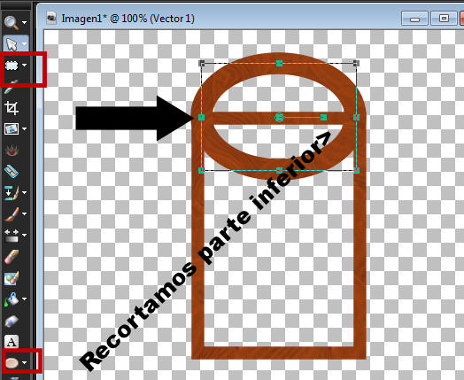Choose the Flood Fill bucket tool

tap(12, 299)
